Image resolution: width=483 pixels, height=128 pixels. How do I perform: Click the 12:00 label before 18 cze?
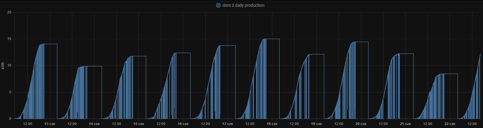(250, 124)
